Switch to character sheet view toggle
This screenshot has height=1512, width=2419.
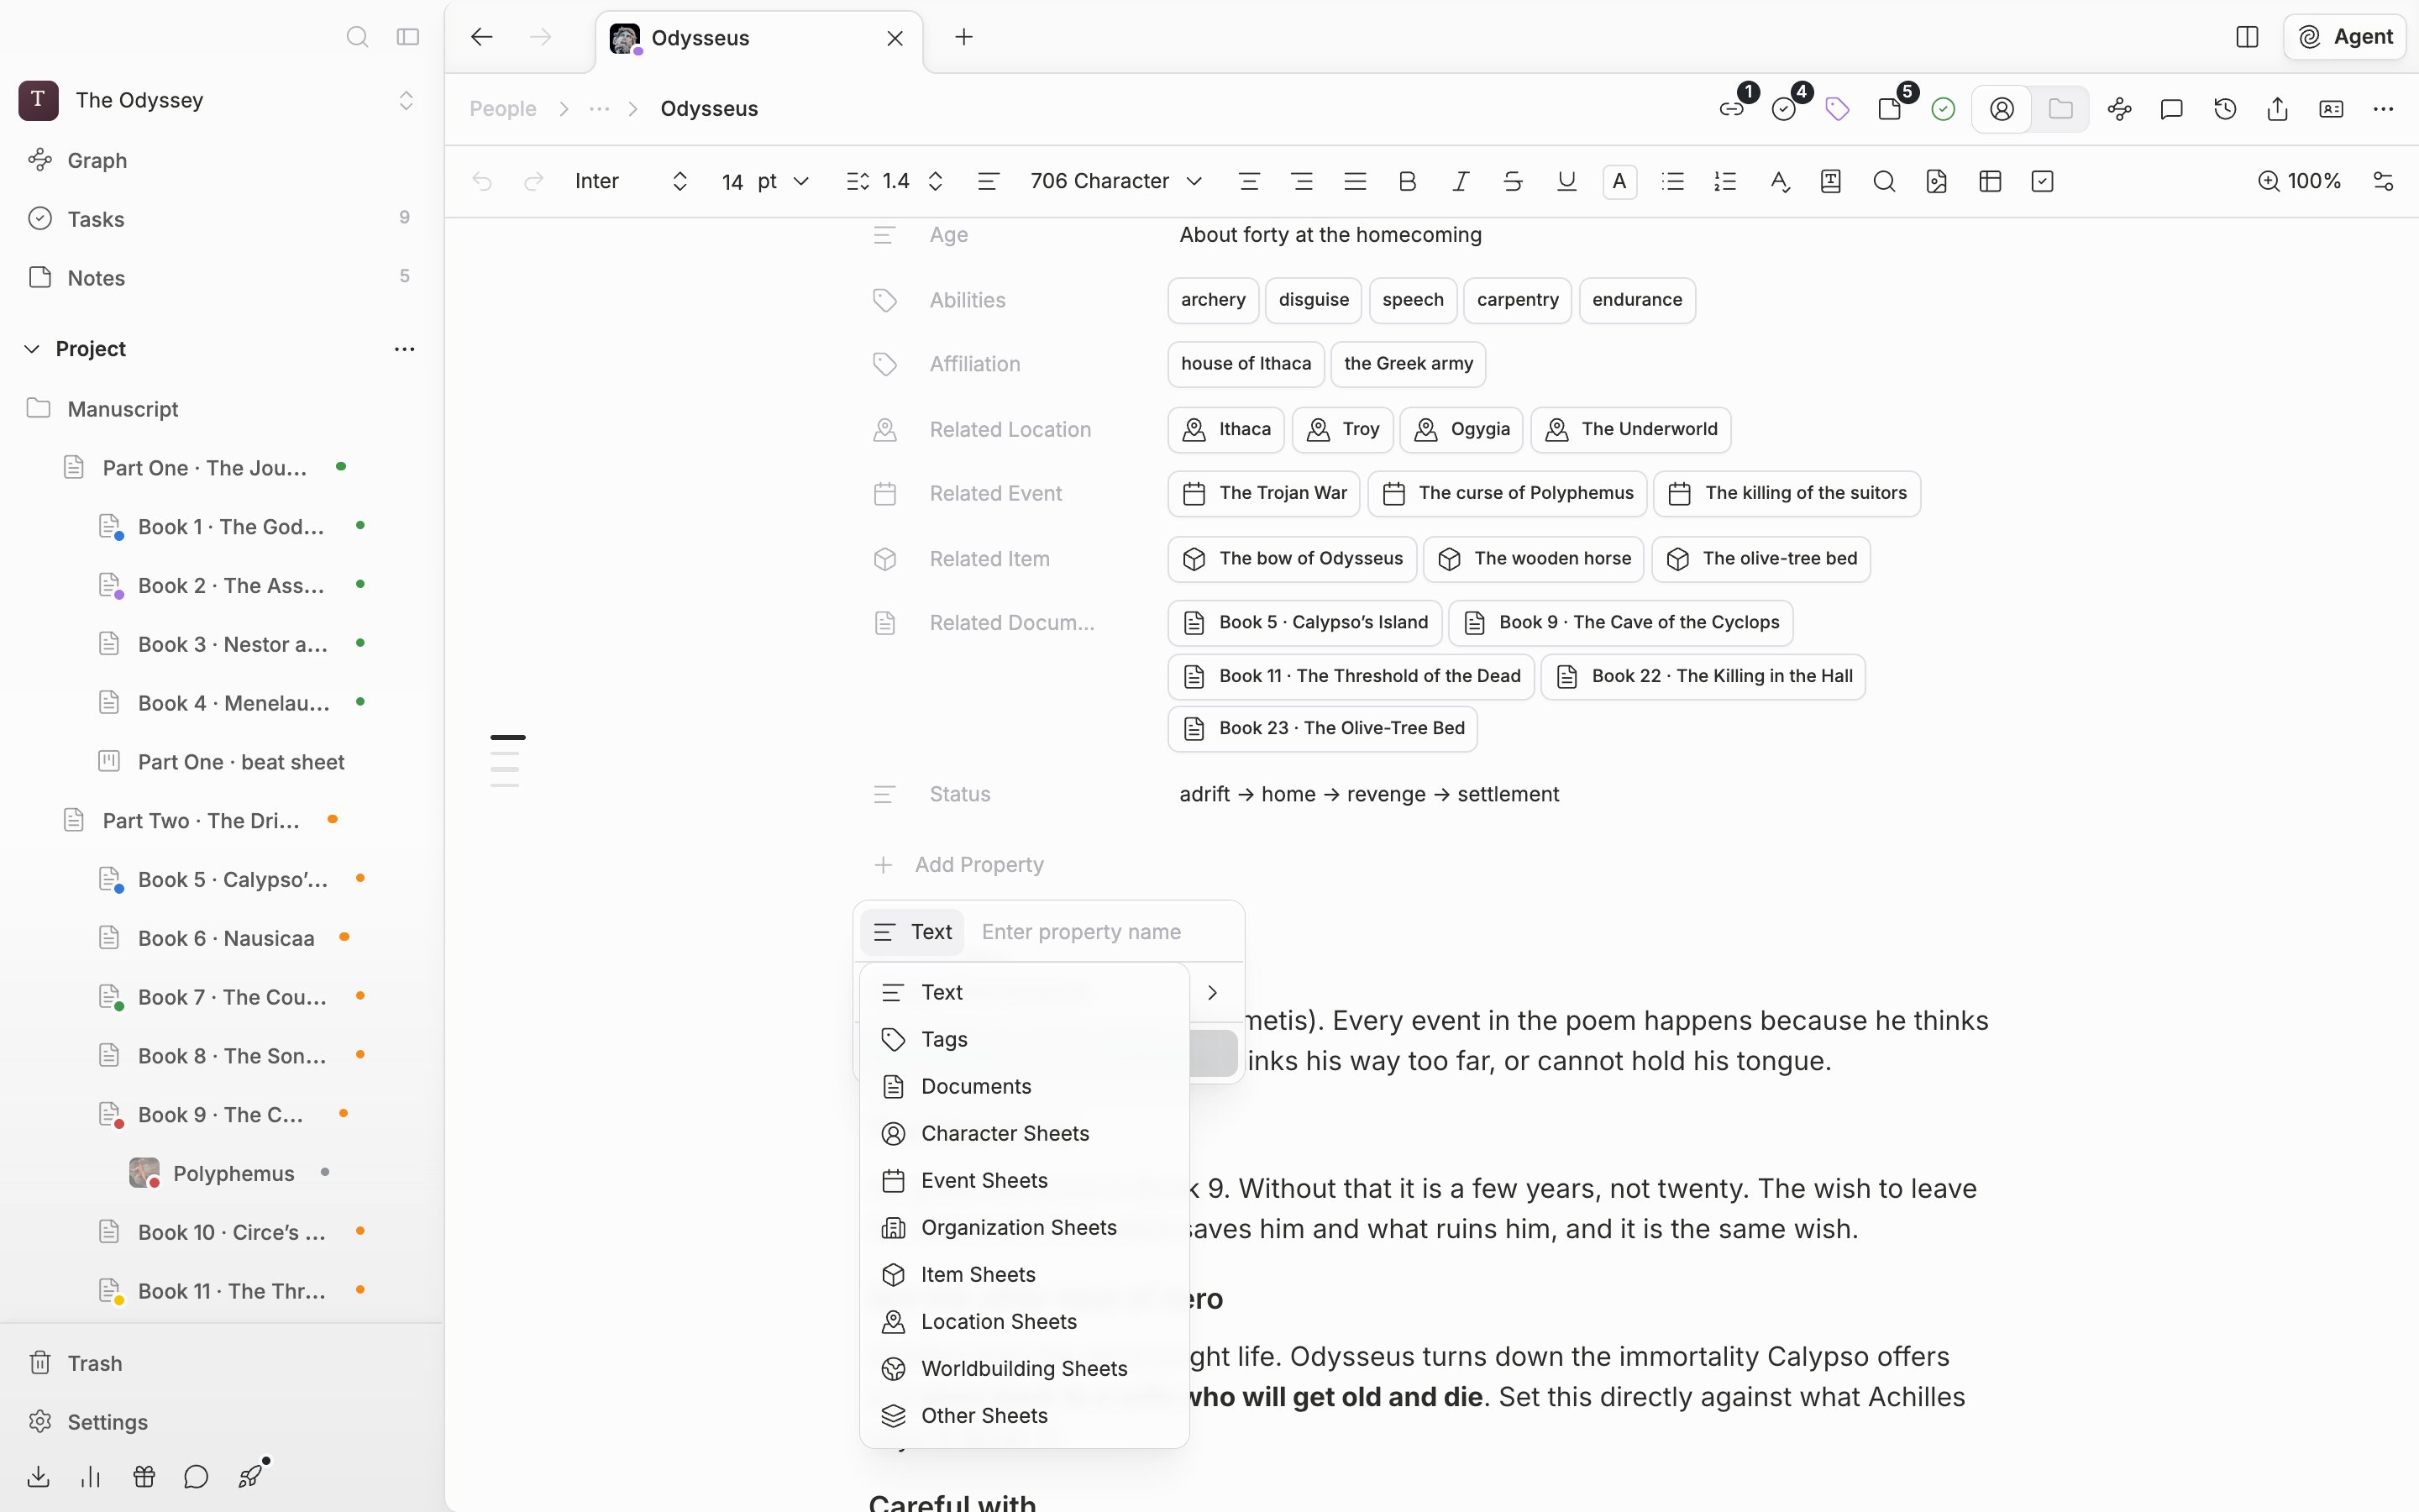point(2002,109)
